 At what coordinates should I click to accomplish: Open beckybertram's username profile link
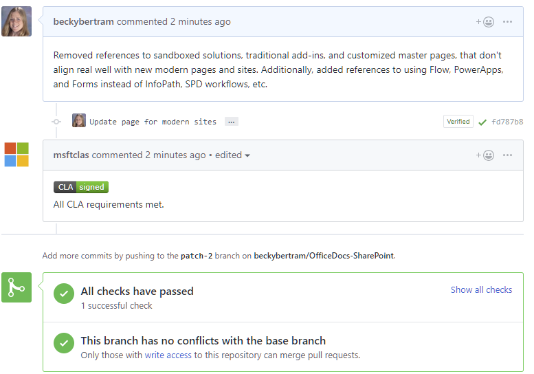[83, 22]
